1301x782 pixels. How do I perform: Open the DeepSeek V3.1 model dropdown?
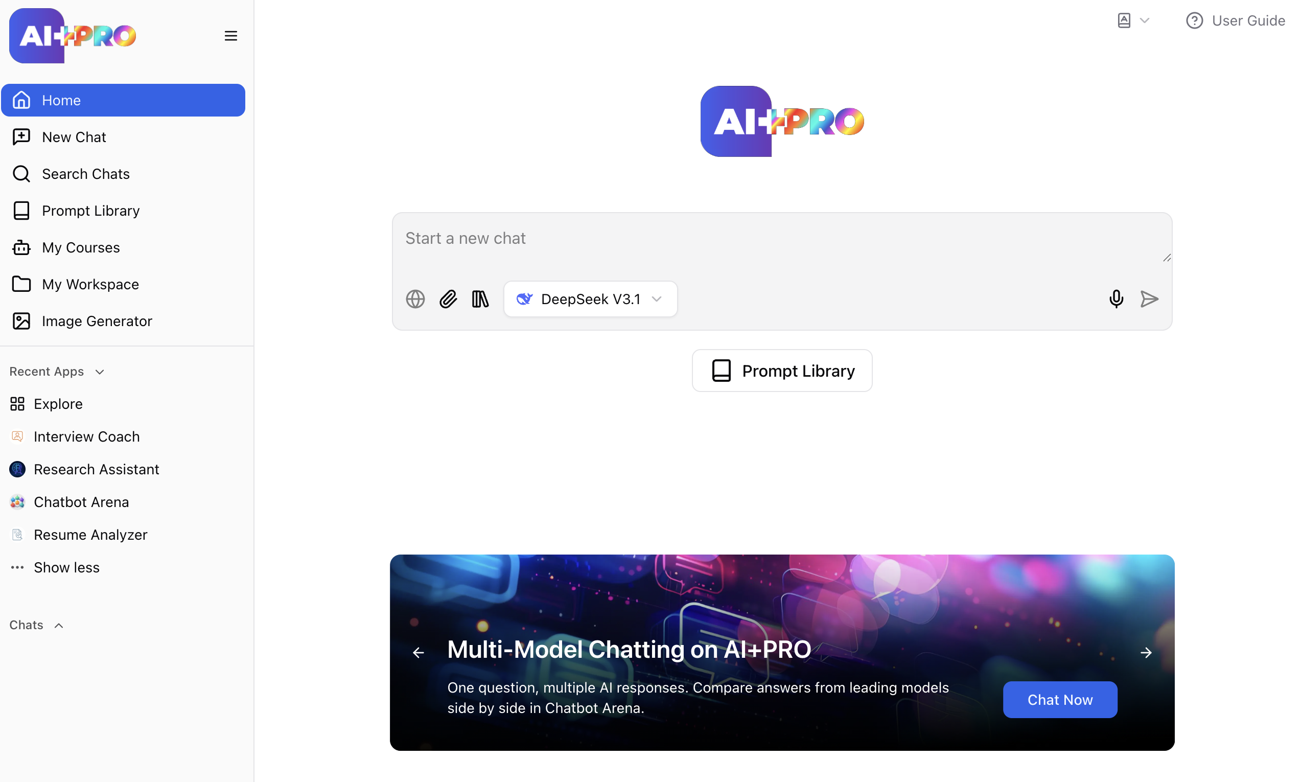590,299
